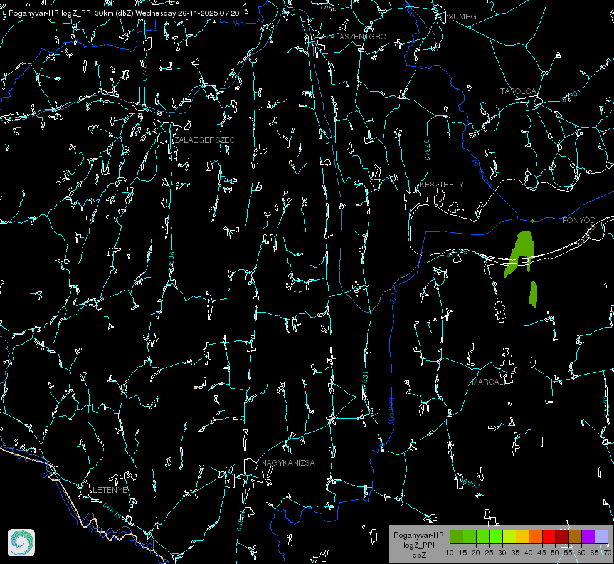Click the dbZ unit label in legend
Image resolution: width=614 pixels, height=564 pixels.
click(x=419, y=555)
